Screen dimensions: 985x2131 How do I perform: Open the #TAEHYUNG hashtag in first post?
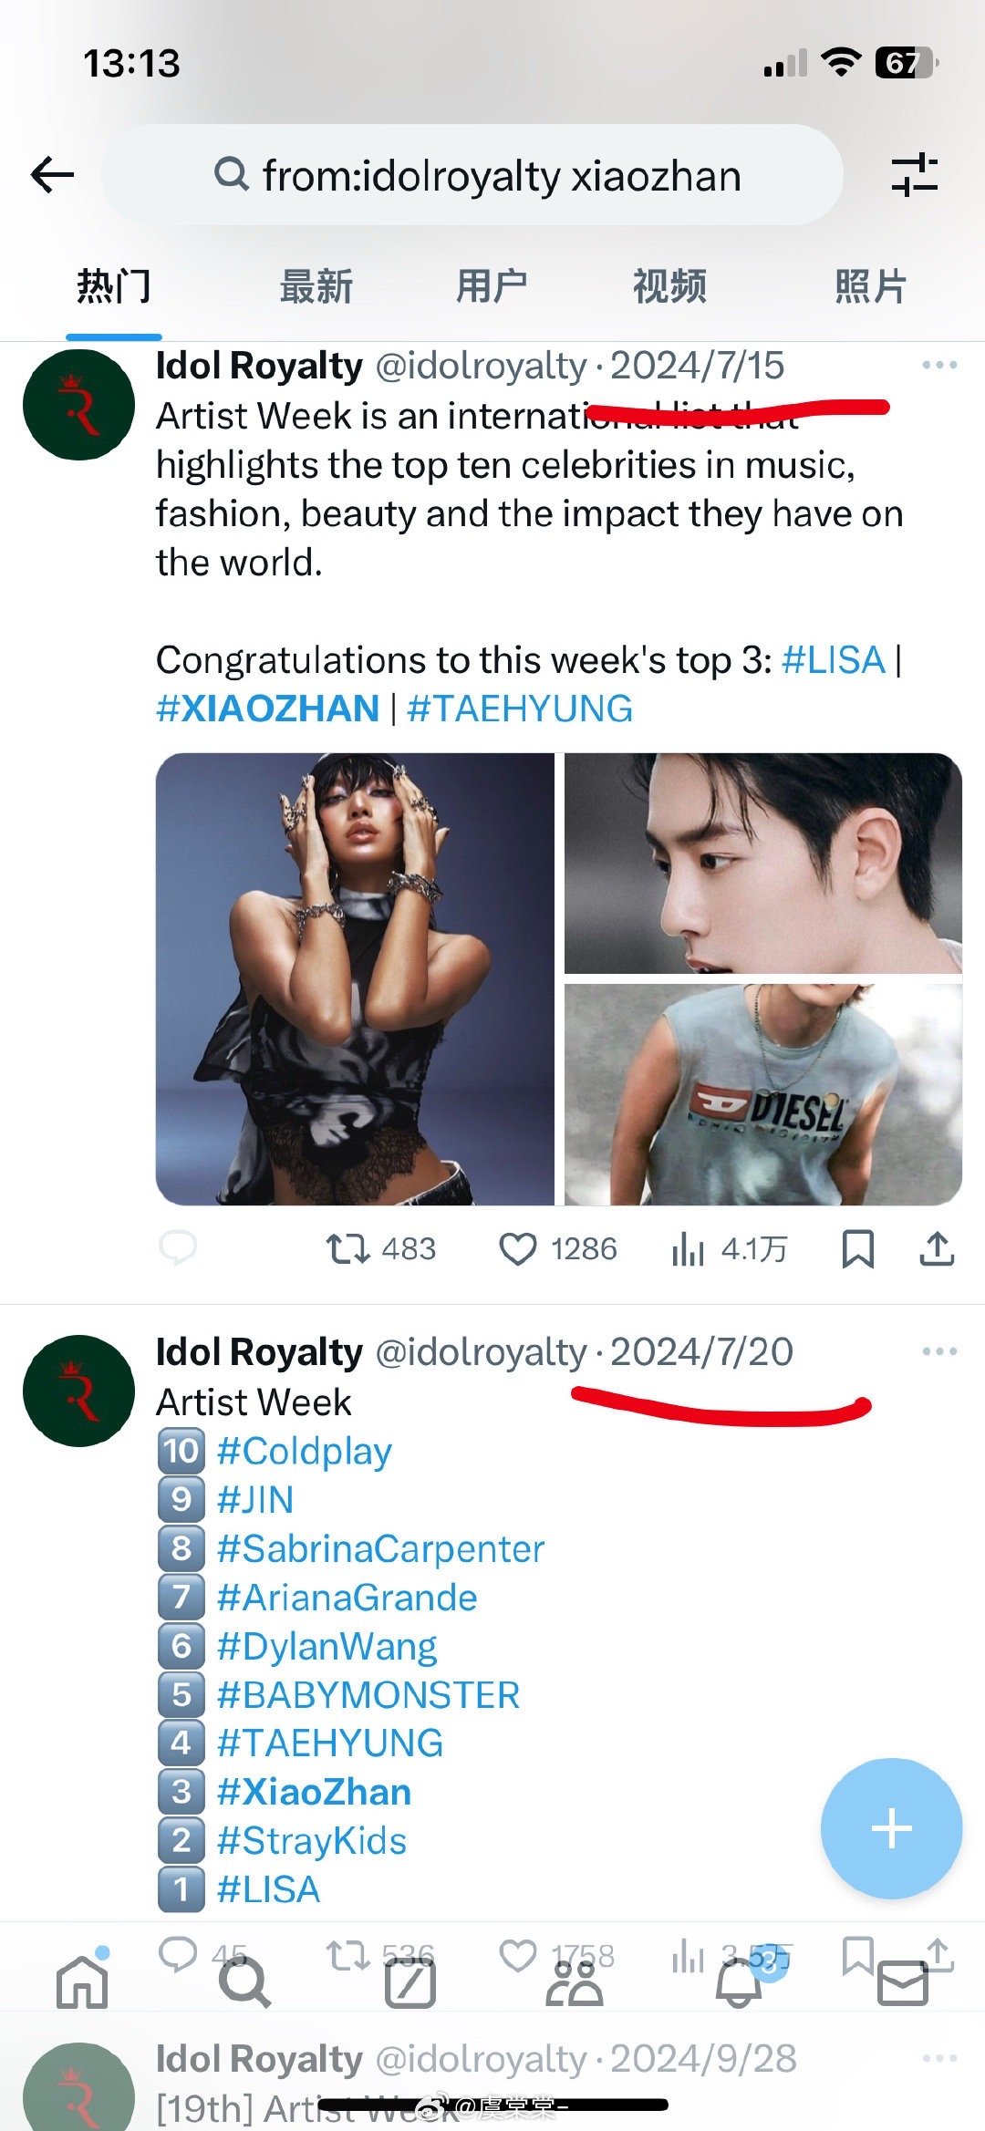pyautogui.click(x=519, y=709)
